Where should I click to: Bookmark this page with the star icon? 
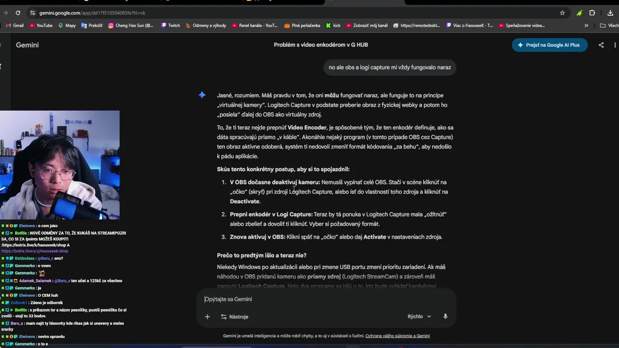tap(562, 13)
